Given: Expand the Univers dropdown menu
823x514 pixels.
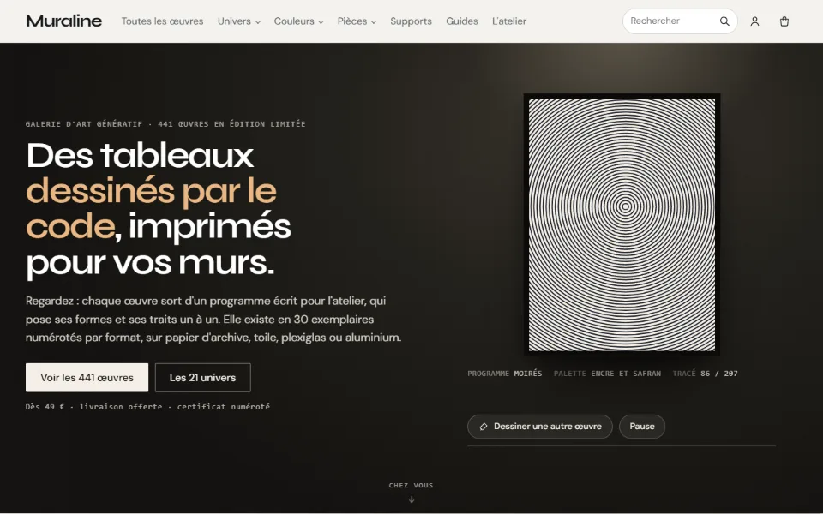Looking at the screenshot, I should tap(239, 21).
